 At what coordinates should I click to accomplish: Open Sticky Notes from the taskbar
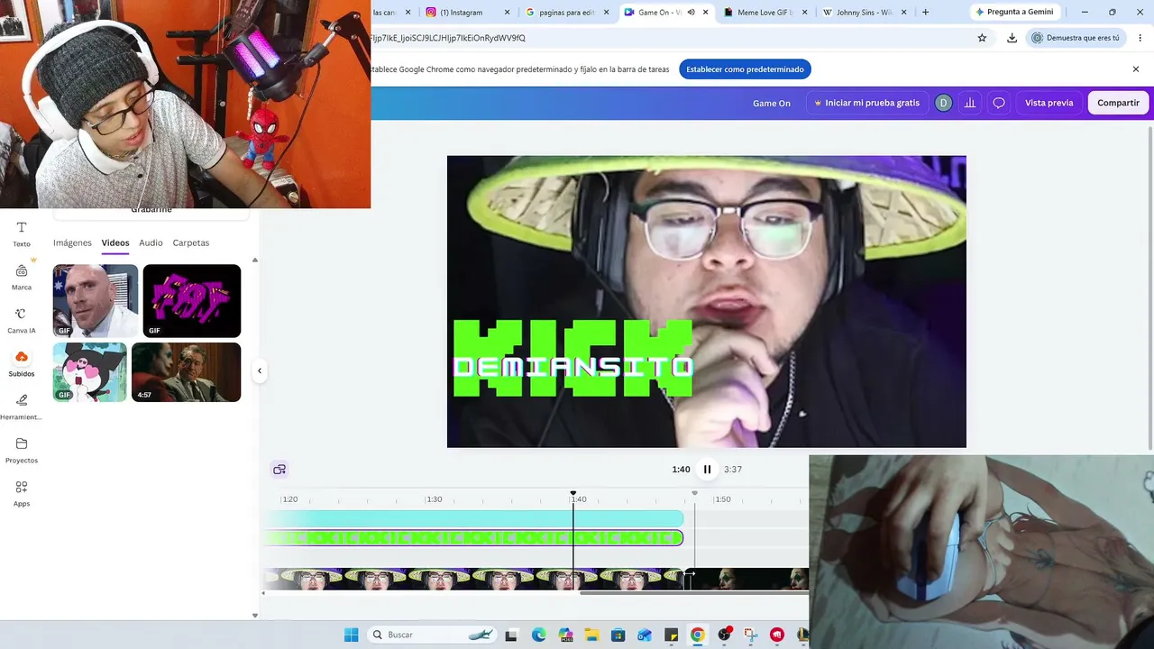click(x=671, y=635)
